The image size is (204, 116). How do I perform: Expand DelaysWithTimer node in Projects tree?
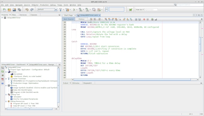click(x=2, y=18)
